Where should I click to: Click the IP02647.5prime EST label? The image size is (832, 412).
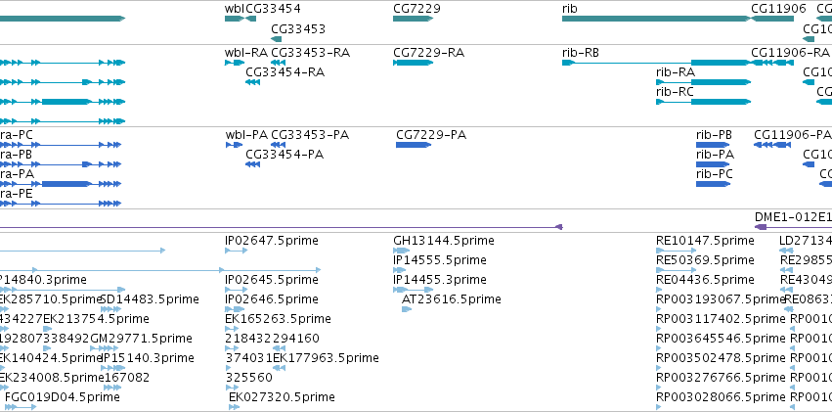269,240
